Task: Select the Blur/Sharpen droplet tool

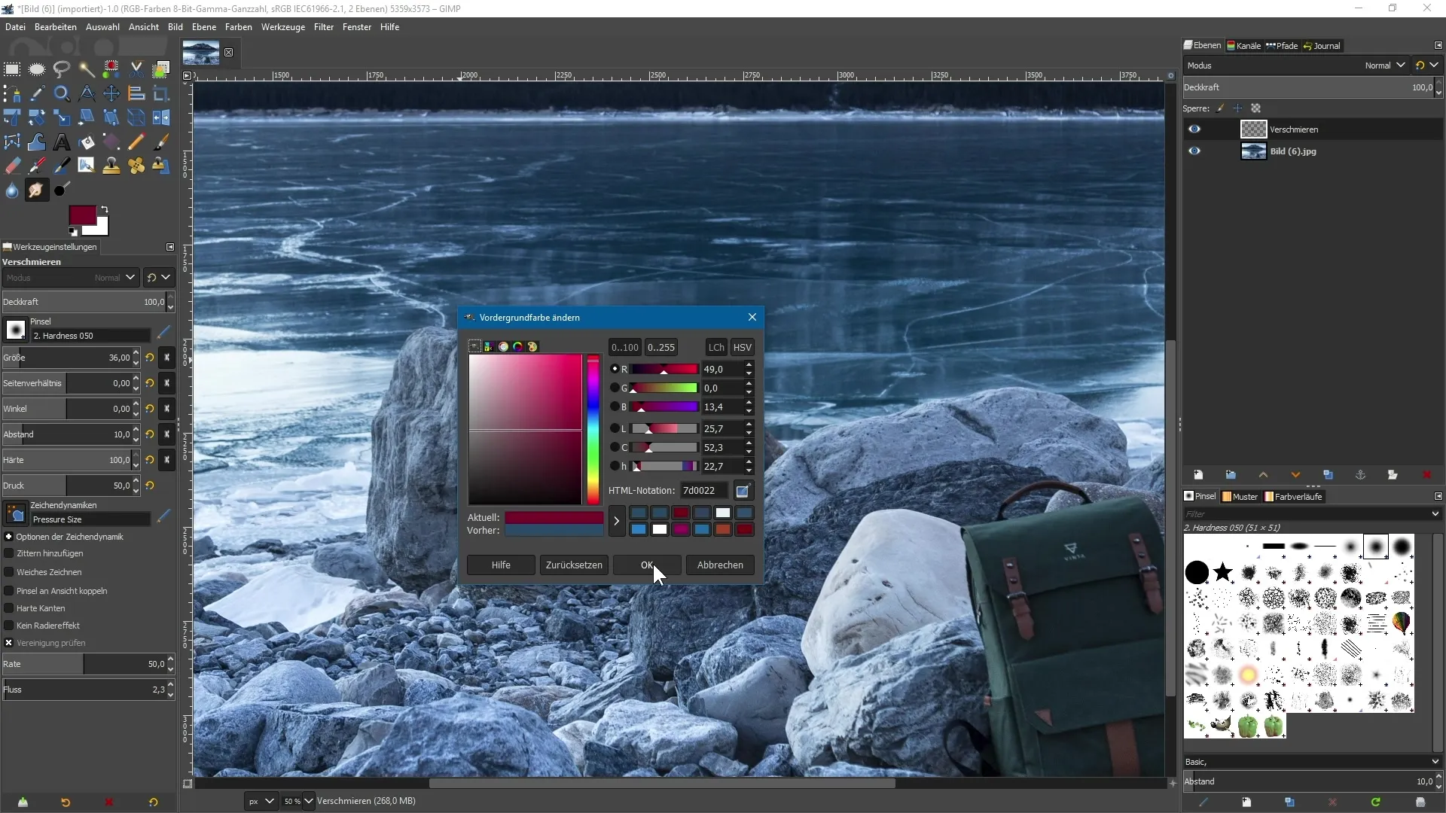Action: [12, 190]
